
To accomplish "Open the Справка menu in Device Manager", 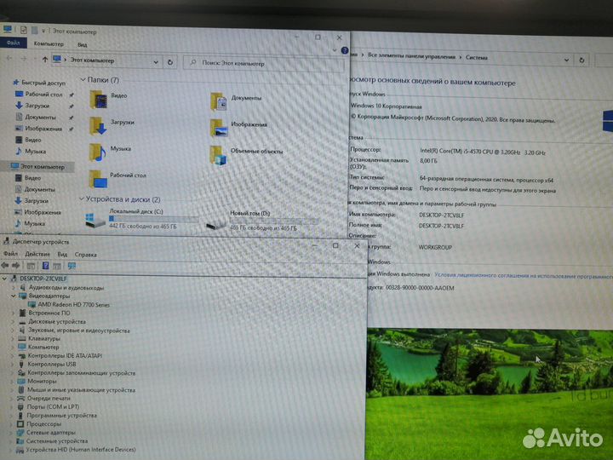I will [86, 255].
